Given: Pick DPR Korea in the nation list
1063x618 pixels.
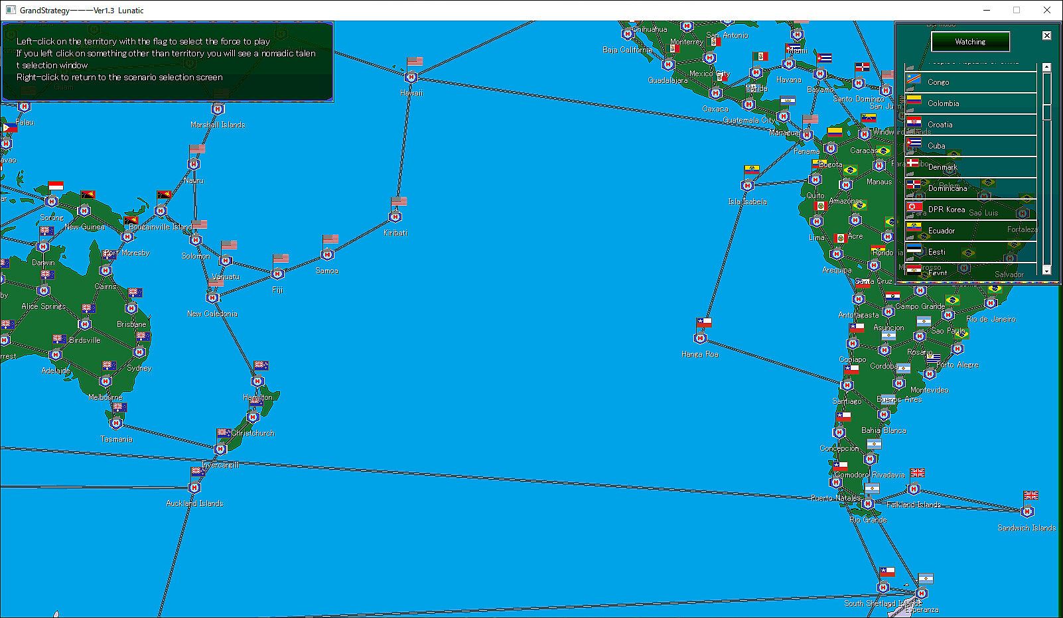Looking at the screenshot, I should tap(971, 210).
